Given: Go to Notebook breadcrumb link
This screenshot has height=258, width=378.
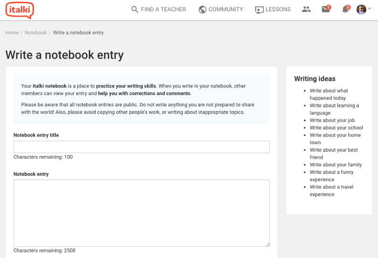Looking at the screenshot, I should coord(36,33).
